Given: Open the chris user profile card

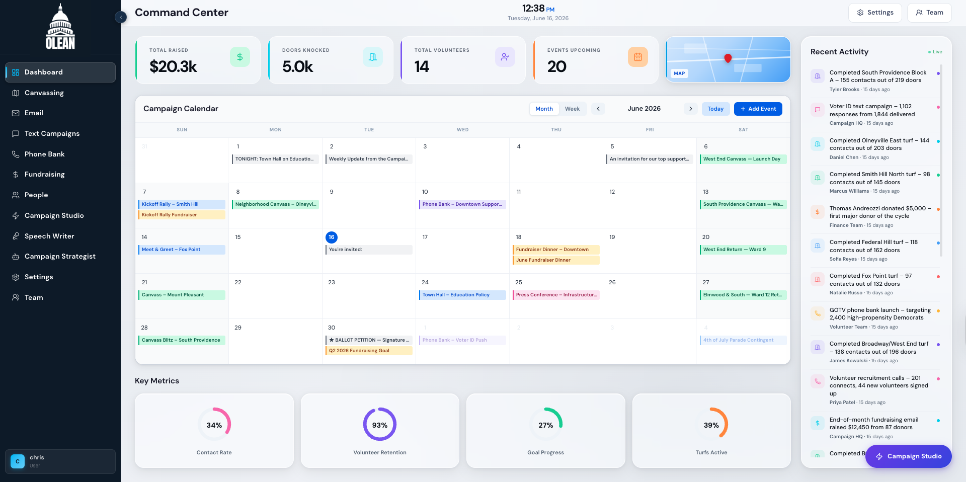Looking at the screenshot, I should click(60, 461).
